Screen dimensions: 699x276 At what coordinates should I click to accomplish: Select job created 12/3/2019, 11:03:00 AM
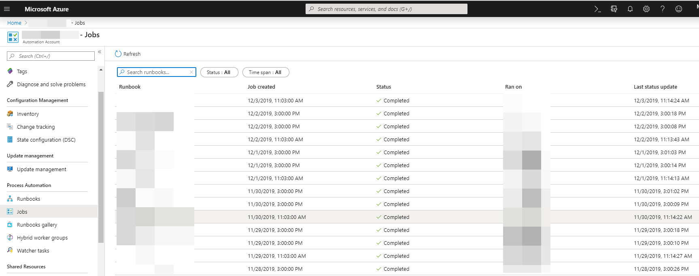275,100
